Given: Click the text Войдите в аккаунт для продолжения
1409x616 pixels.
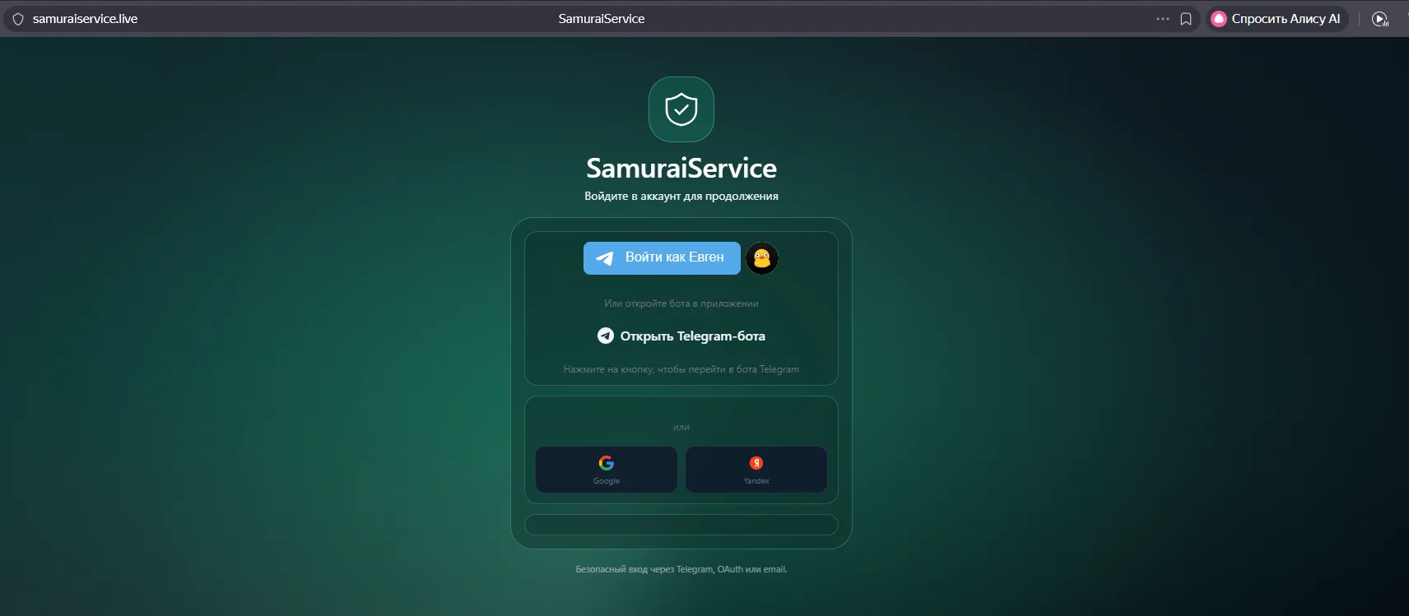Looking at the screenshot, I should (681, 197).
